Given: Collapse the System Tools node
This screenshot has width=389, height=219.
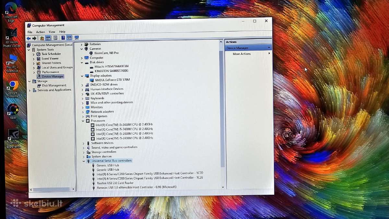Looking at the screenshot, I should [x=29, y=50].
